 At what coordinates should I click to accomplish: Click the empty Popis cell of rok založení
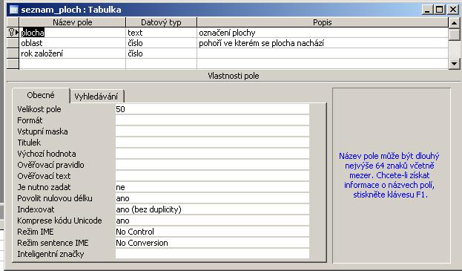tap(323, 53)
